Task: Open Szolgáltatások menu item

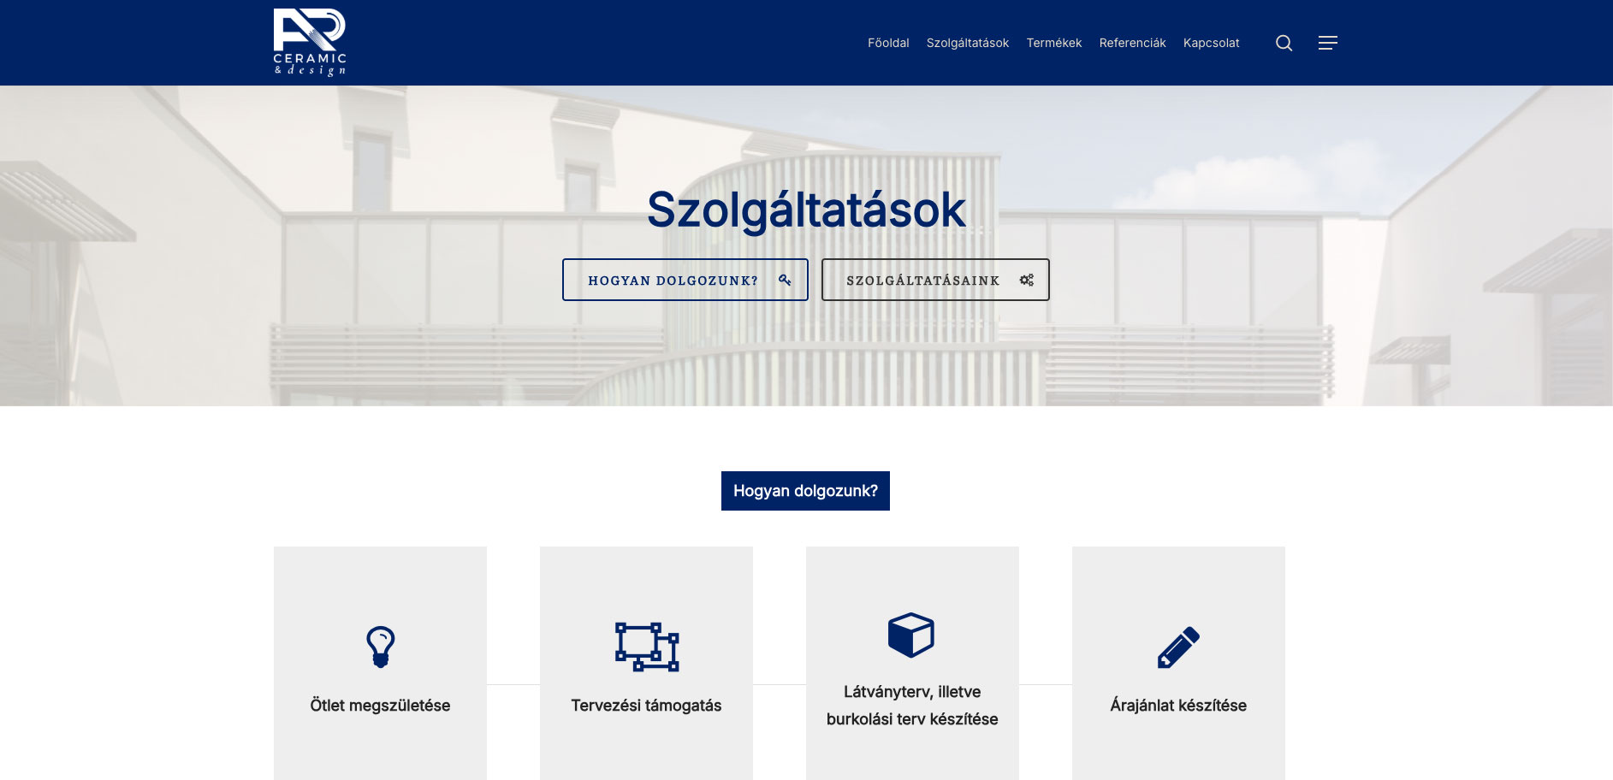Action: (x=967, y=43)
